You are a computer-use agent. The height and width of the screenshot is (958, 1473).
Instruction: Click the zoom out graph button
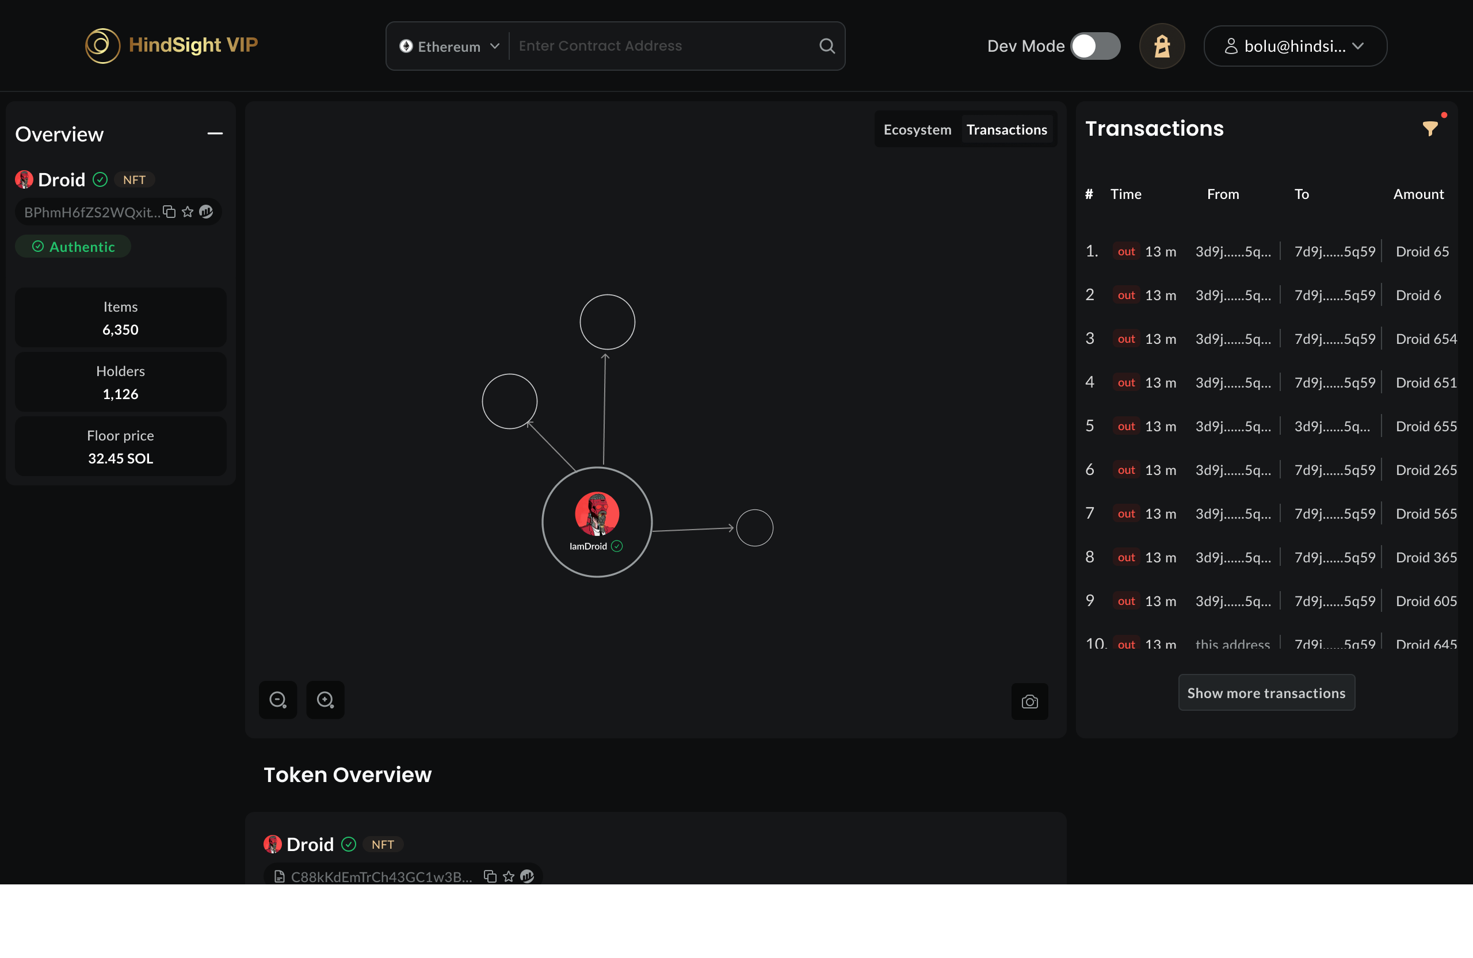278,700
